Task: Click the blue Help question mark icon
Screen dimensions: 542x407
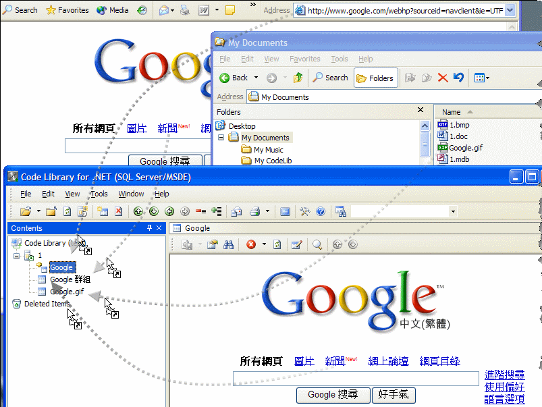Action: (x=321, y=211)
